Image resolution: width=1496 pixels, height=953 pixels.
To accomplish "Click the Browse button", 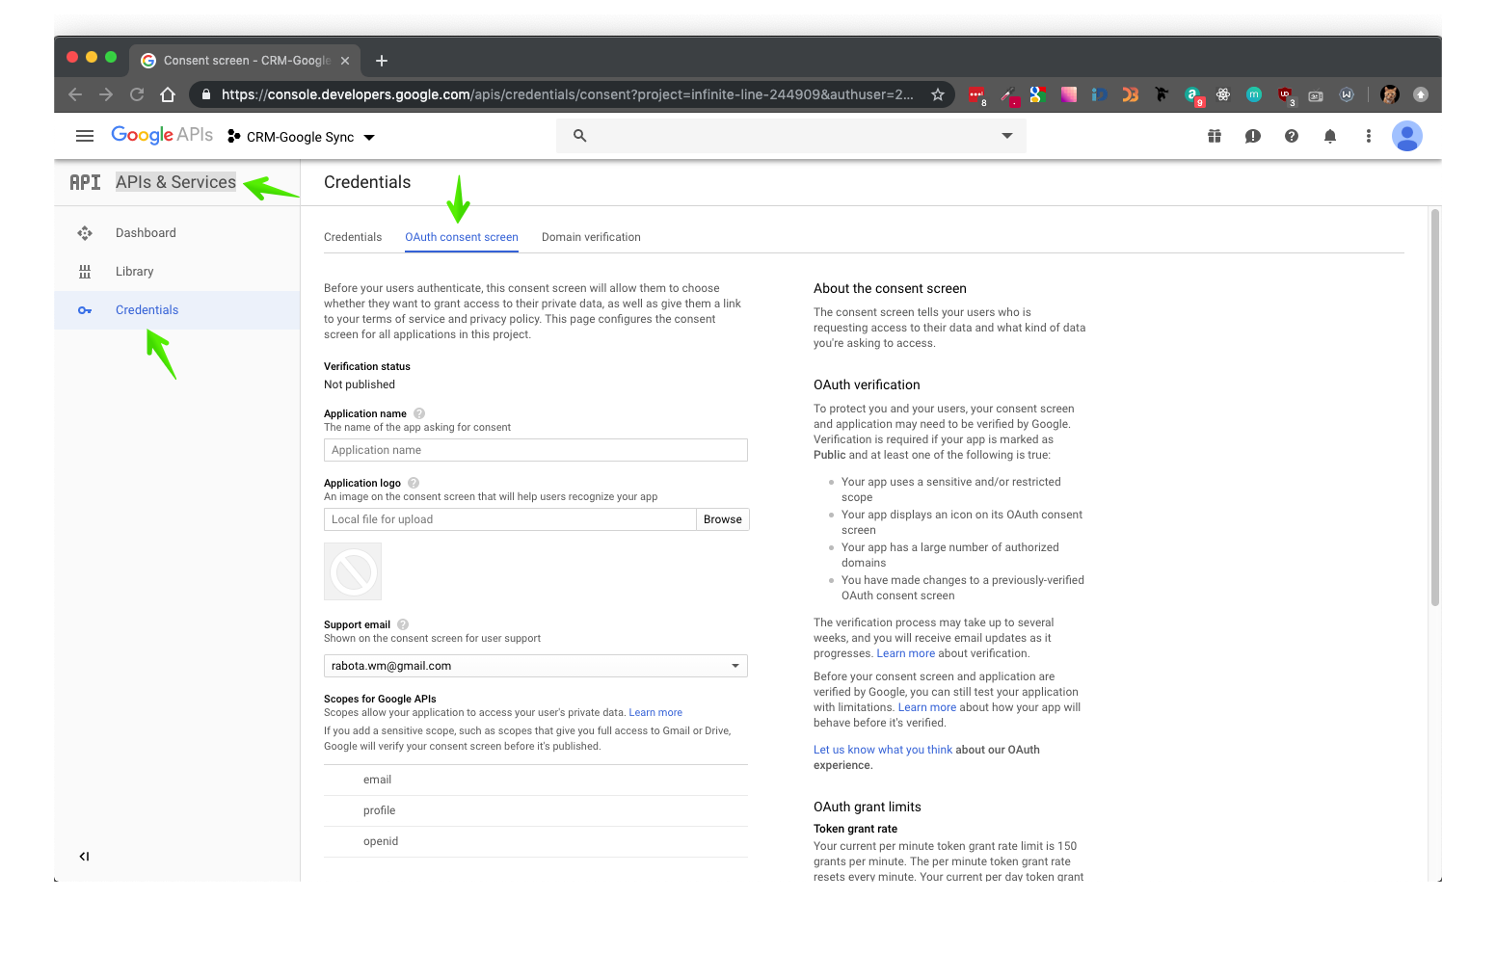I will tap(723, 519).
